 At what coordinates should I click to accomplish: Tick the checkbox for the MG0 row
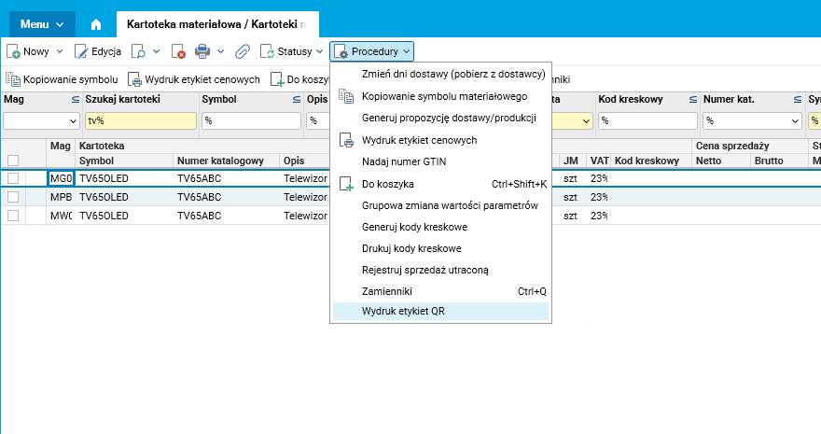point(13,178)
